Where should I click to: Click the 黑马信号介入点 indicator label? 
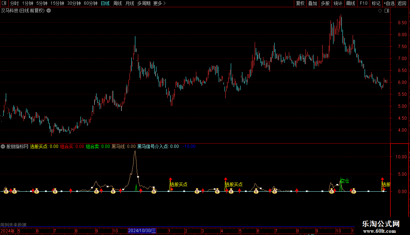coord(153,146)
